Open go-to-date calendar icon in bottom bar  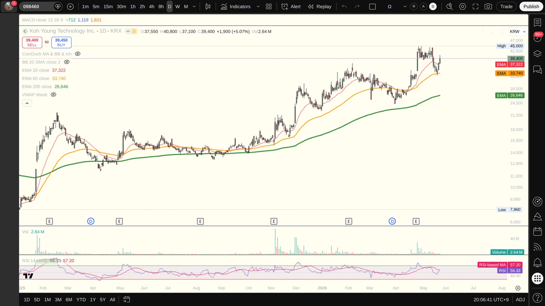tap(126, 300)
